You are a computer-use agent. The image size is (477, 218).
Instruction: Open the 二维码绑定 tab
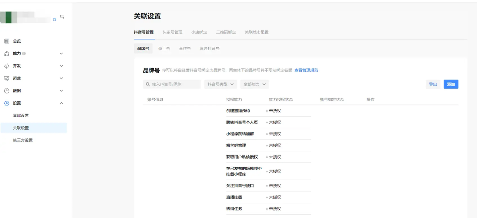pyautogui.click(x=226, y=32)
